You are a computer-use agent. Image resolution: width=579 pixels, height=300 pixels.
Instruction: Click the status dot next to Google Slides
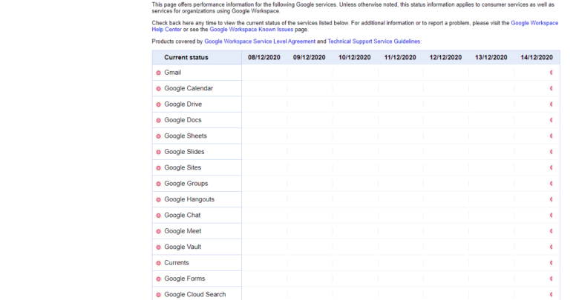(158, 152)
